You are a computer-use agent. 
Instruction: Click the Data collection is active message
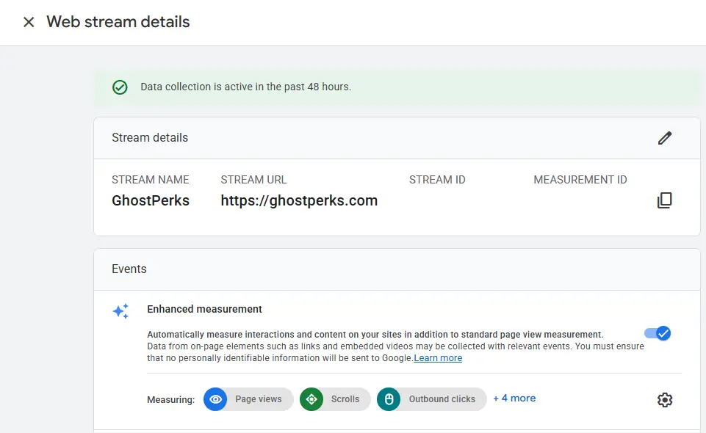[x=246, y=87]
